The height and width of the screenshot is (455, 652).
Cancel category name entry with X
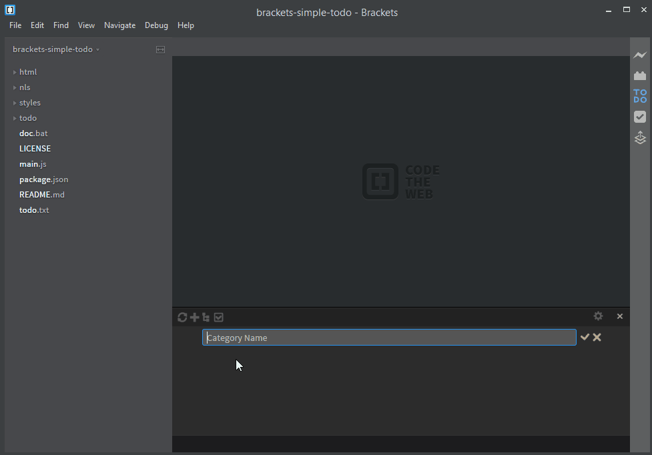[x=597, y=337]
